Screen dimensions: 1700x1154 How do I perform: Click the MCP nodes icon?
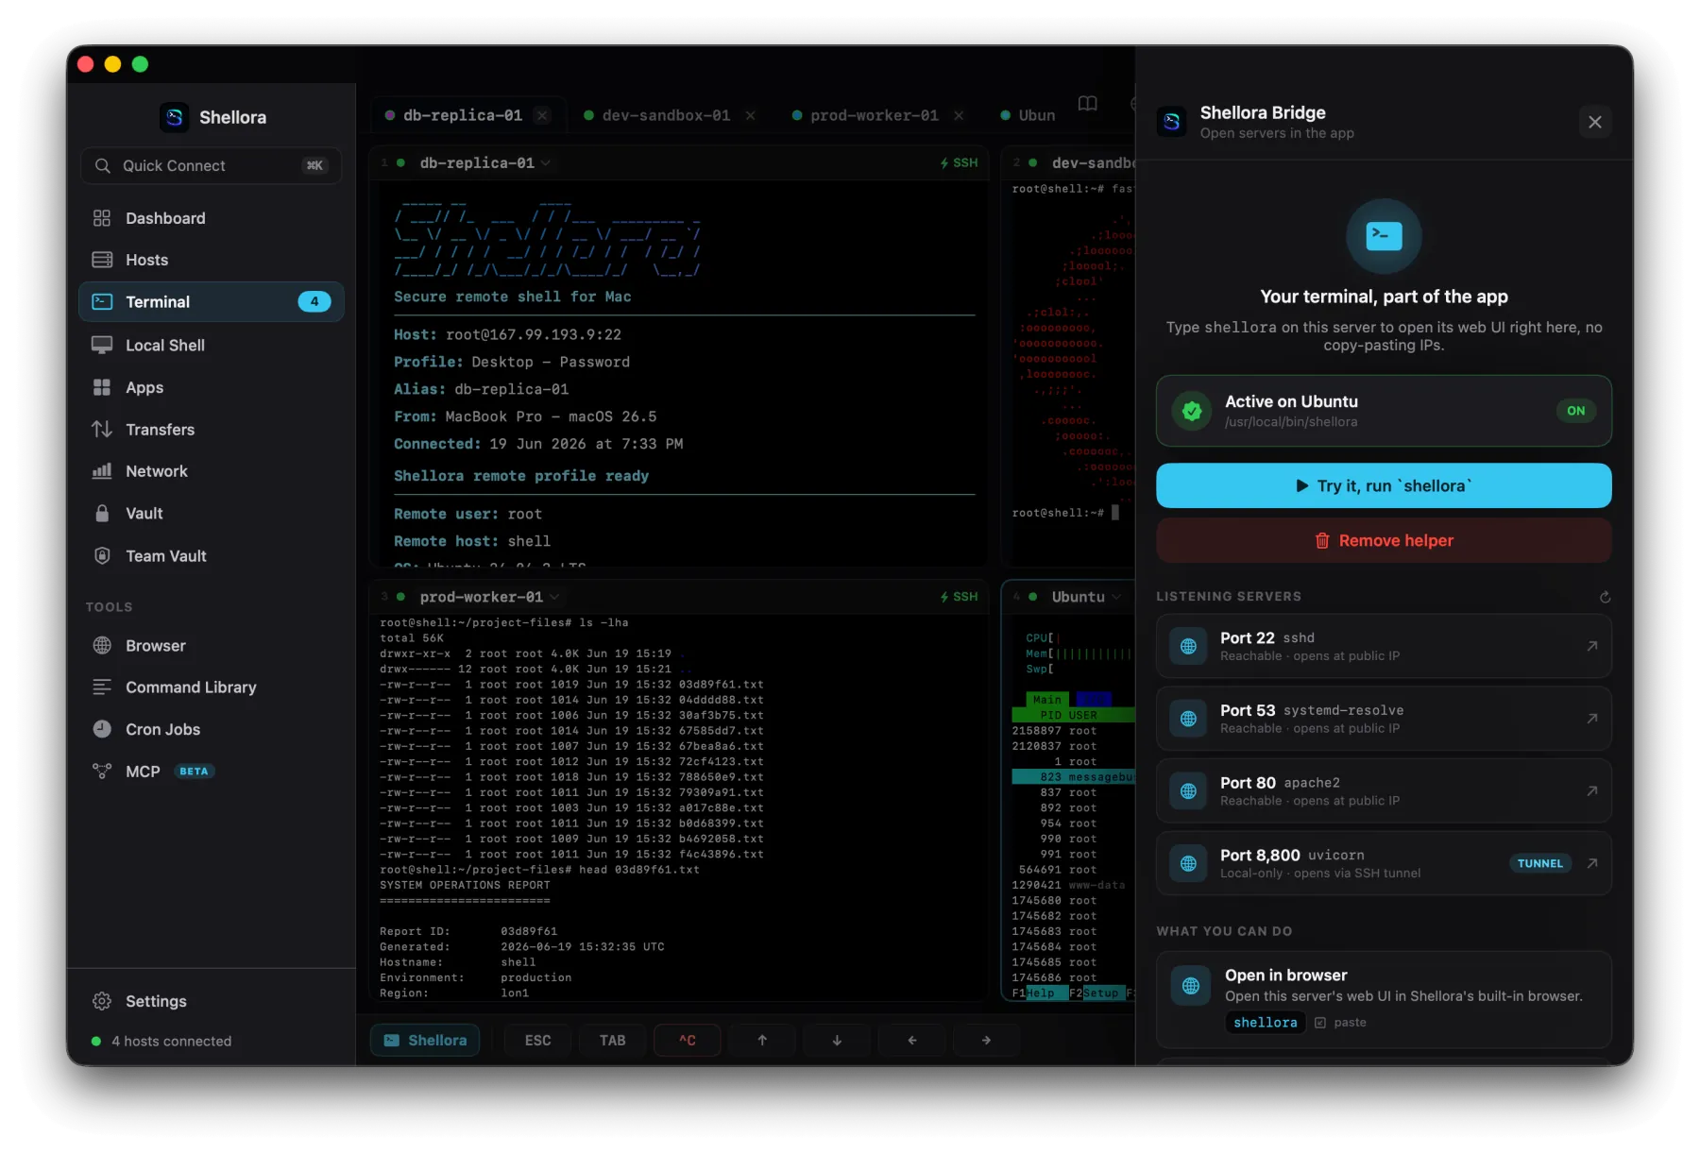click(x=102, y=772)
